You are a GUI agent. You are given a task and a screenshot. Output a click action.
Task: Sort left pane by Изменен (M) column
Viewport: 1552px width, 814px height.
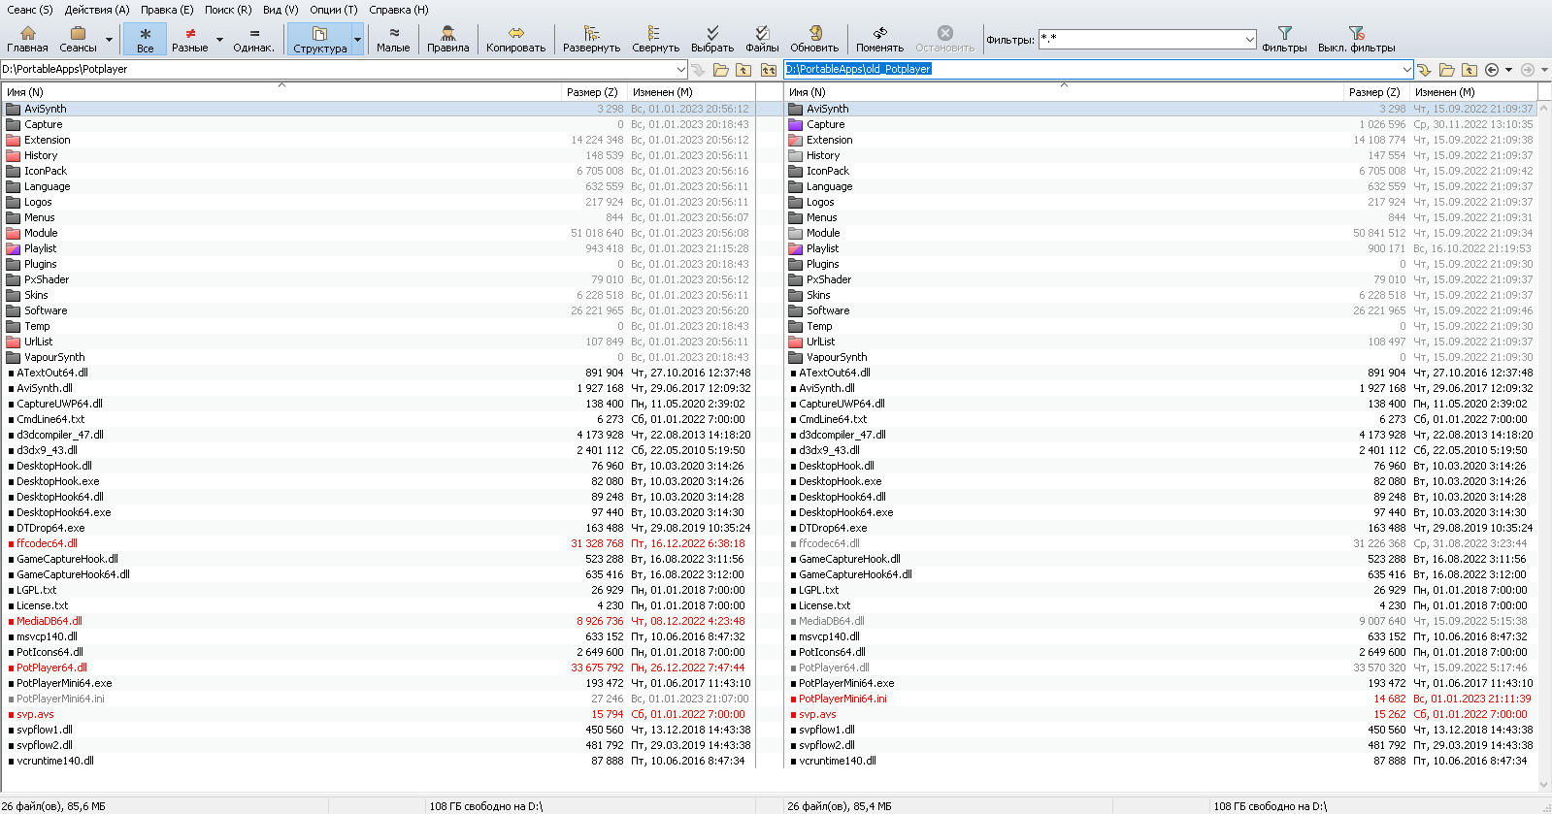(691, 92)
